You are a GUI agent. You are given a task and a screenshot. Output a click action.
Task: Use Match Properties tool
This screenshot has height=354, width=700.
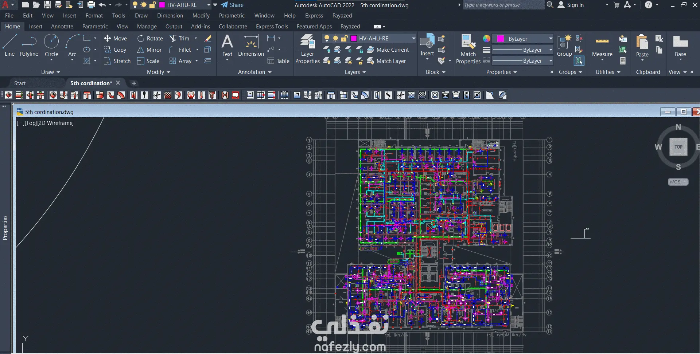pos(468,49)
